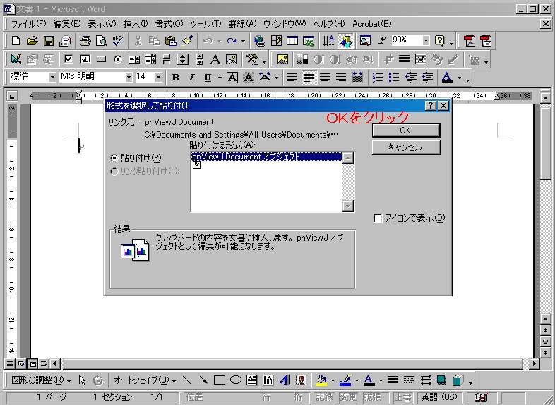
Task: Insert checkbox form field control
Action: click(x=68, y=59)
